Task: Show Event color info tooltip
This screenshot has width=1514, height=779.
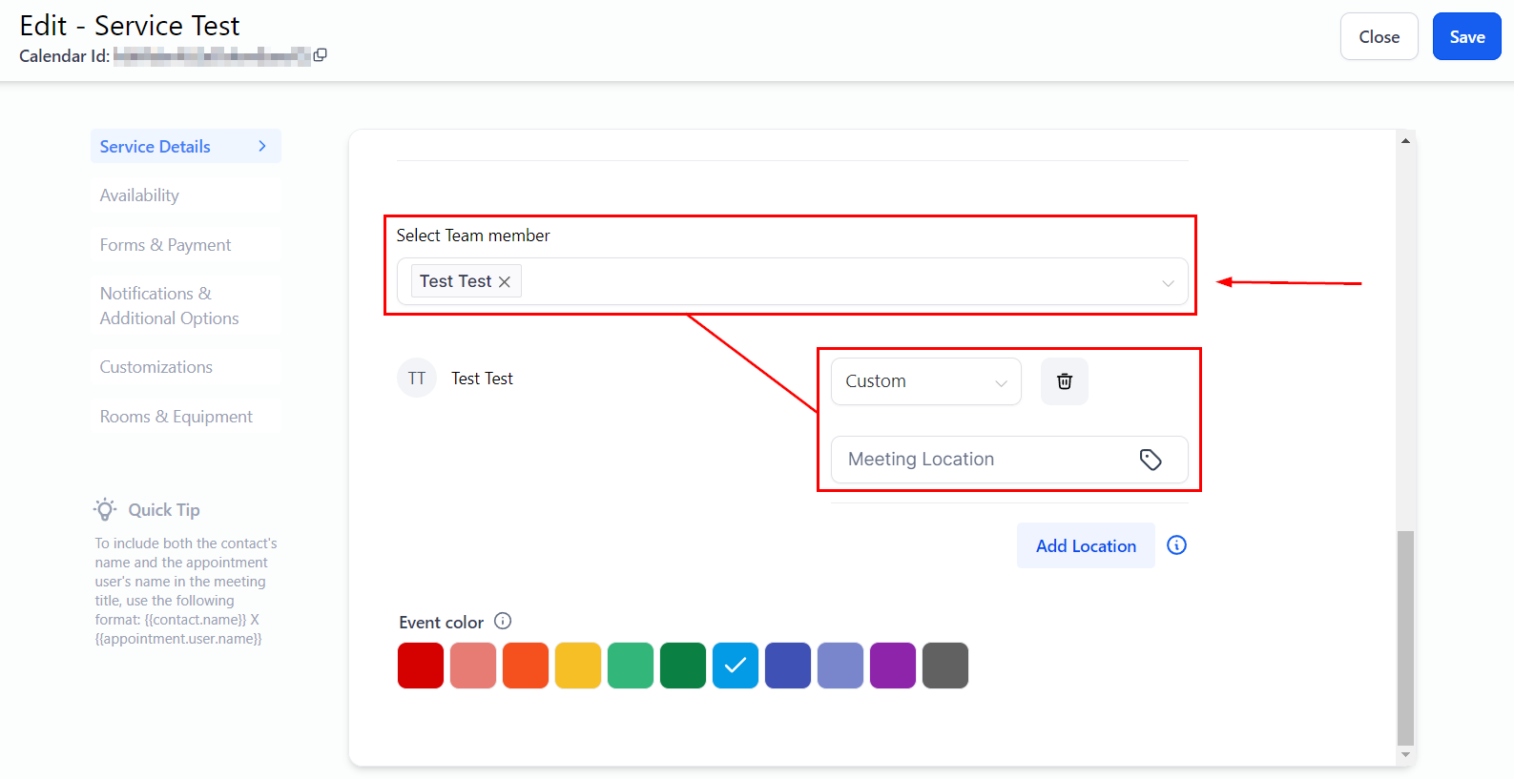Action: click(x=503, y=622)
